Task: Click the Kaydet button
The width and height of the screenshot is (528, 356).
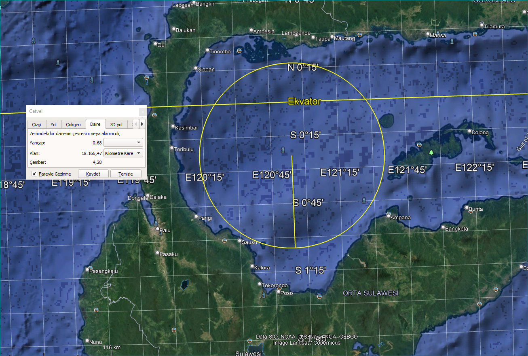Action: 93,174
